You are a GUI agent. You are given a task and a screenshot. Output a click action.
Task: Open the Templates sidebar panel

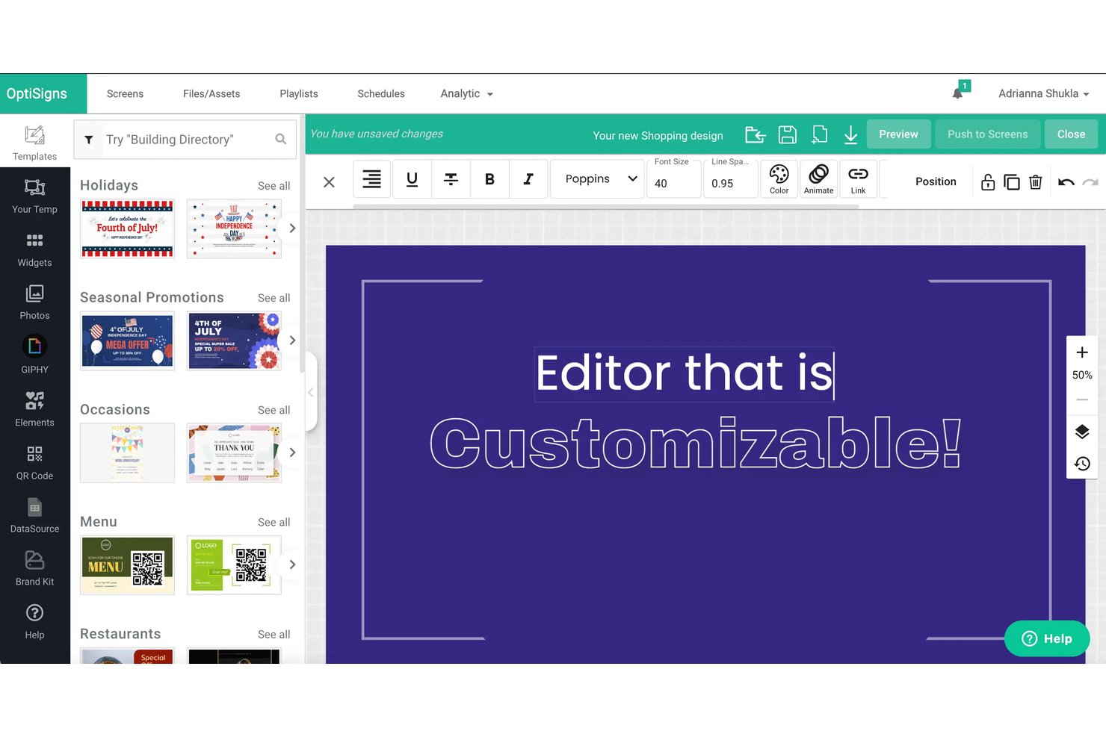point(35,142)
